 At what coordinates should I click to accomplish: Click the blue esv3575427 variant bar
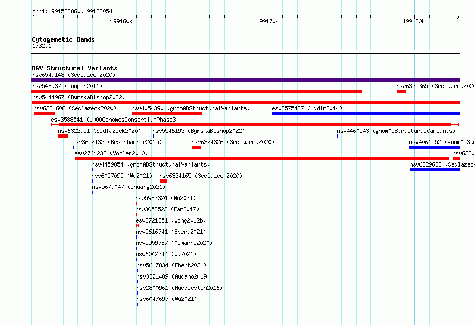tap(366, 114)
